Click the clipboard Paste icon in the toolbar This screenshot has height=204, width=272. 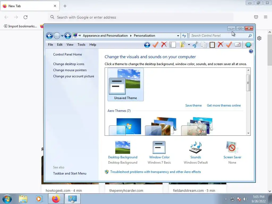(212, 45)
